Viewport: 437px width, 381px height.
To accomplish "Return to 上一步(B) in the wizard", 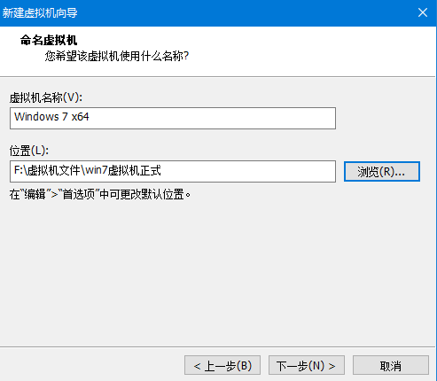I will click(222, 365).
